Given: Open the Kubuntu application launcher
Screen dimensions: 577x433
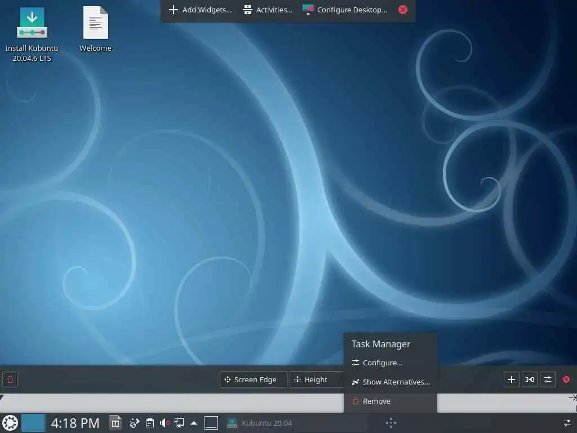Looking at the screenshot, I should pos(10,423).
